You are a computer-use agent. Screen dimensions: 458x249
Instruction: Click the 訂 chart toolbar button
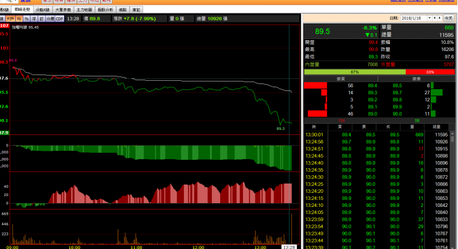click(41, 18)
